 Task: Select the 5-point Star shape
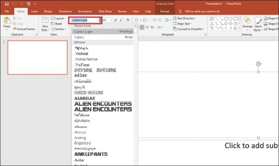tap(235, 28)
